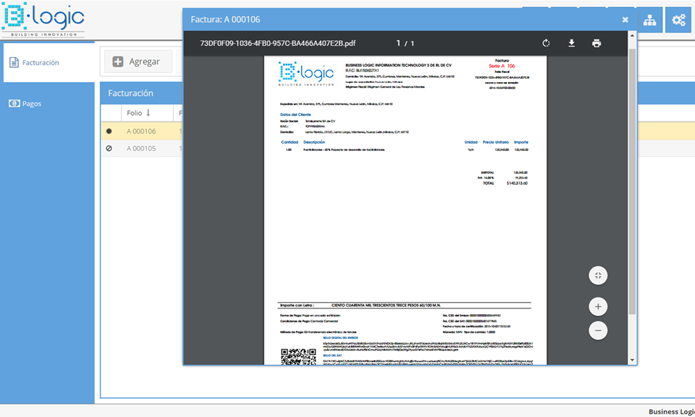This screenshot has height=417, width=695.
Task: Click the PDF page number field
Action: click(398, 43)
